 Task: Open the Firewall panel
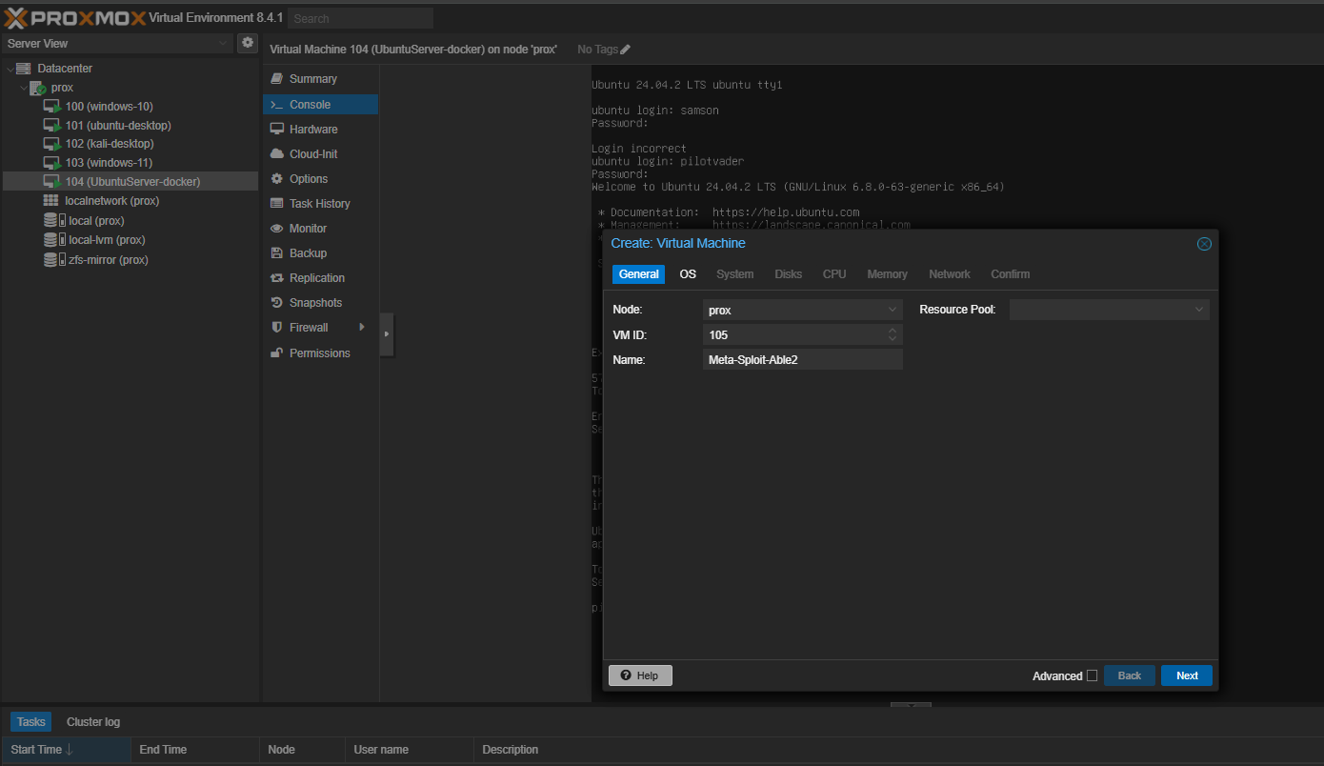coord(307,327)
